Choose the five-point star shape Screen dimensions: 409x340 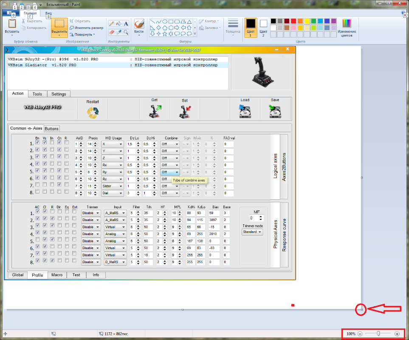(165, 34)
